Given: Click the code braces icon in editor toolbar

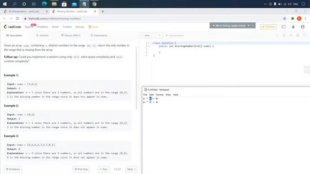Looking at the screenshot, I should [284, 35].
